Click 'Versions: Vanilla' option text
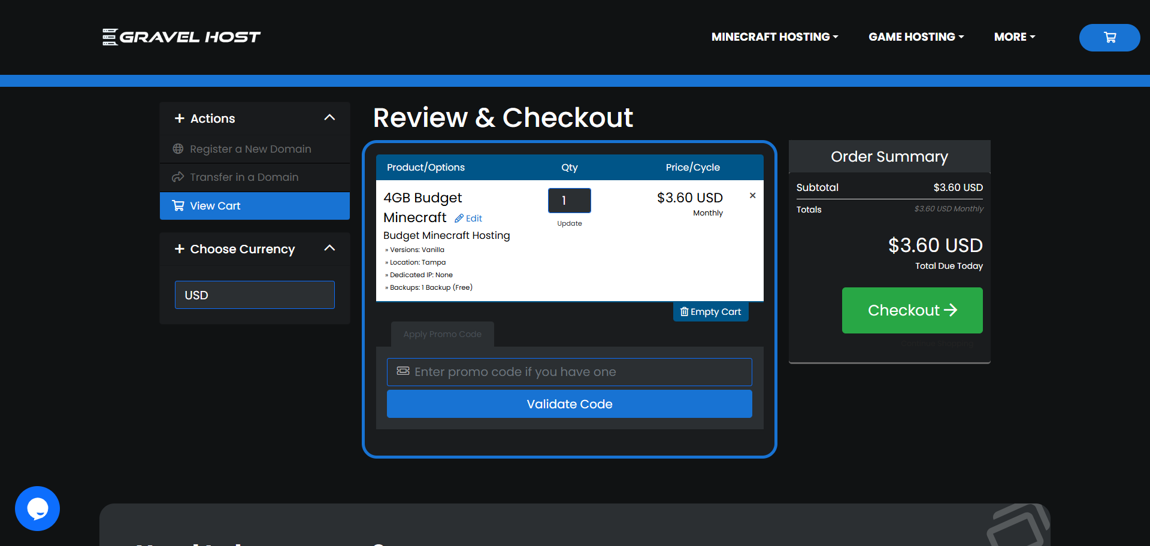 [417, 250]
